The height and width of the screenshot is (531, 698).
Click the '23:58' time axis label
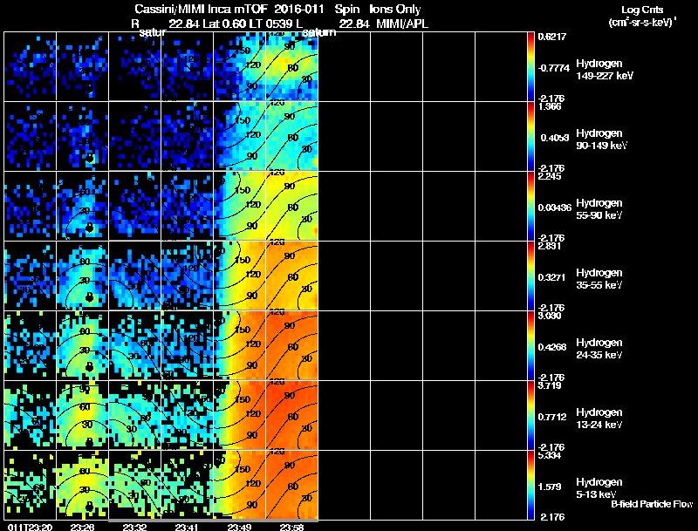point(291,528)
